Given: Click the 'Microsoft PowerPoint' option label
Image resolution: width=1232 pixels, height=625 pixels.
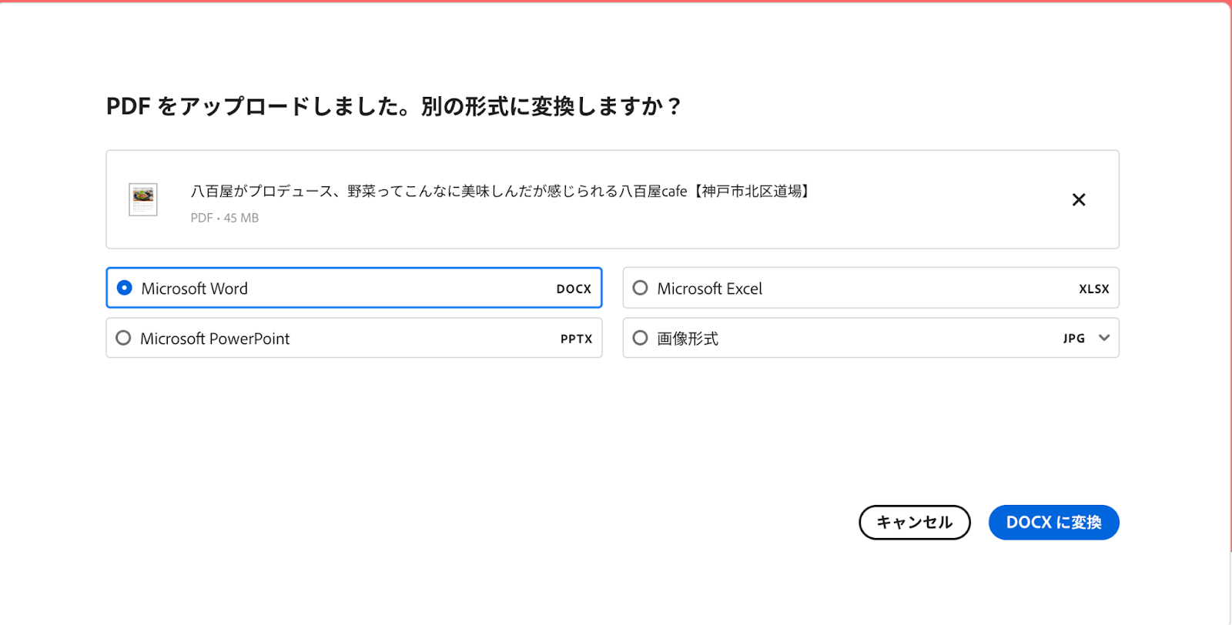Looking at the screenshot, I should [x=215, y=339].
